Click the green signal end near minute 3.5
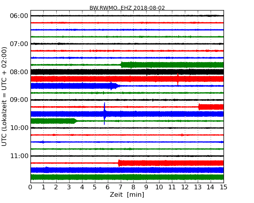Screen dimensions: 254x203 pyautogui.click(x=75, y=121)
